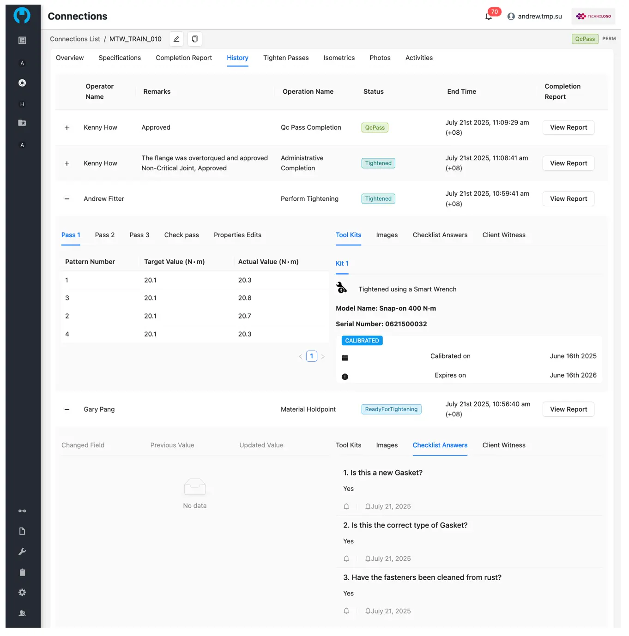Go back to Connections List breadcrumb
The height and width of the screenshot is (636, 629).
click(x=75, y=39)
